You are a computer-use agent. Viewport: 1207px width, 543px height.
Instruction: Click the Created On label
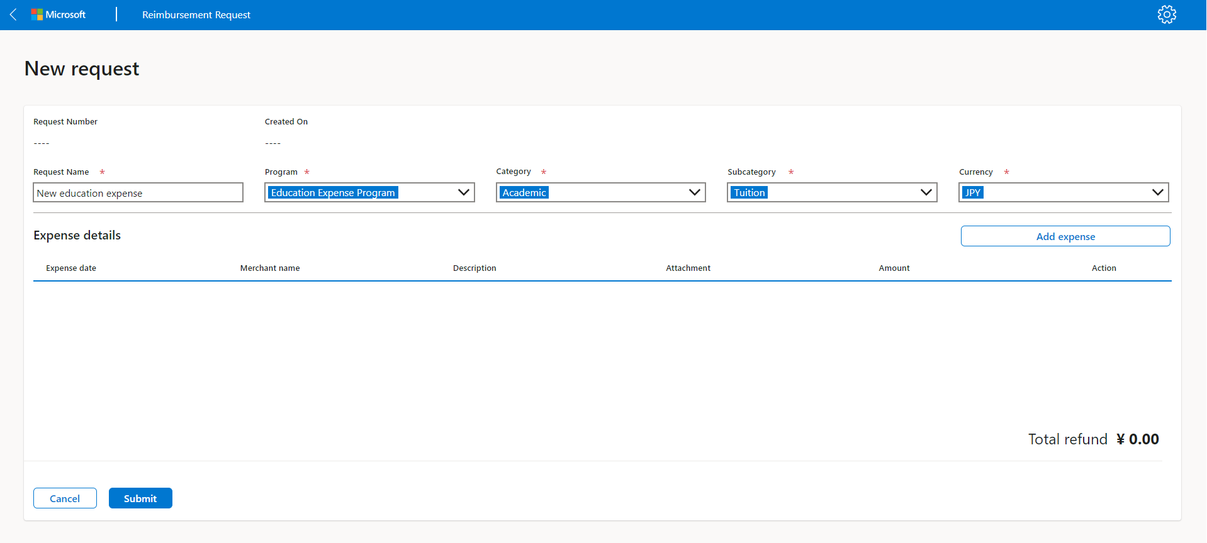286,121
